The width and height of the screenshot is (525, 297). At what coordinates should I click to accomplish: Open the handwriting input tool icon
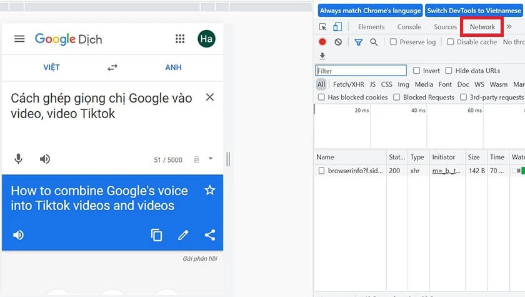196,159
